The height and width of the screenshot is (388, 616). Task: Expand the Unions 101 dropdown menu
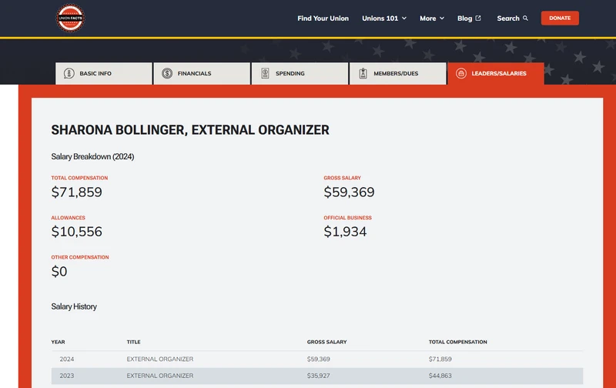384,18
